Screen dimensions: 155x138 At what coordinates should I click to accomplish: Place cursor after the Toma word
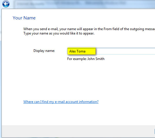[x=86, y=51]
